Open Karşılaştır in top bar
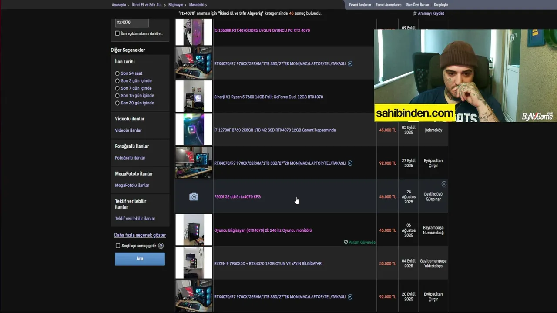The image size is (557, 313). click(x=441, y=5)
